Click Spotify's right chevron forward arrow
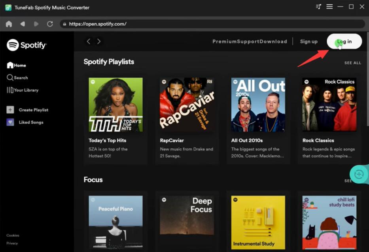 point(99,41)
